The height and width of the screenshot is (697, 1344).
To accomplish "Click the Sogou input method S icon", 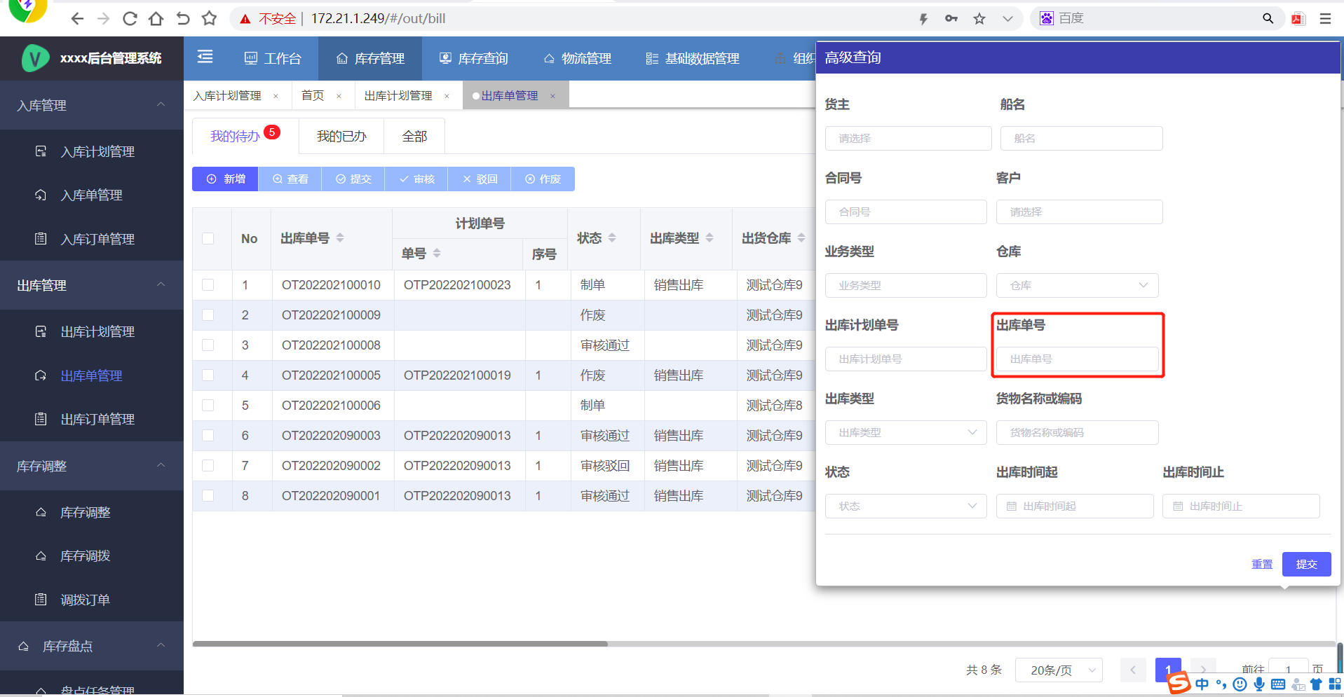I will click(x=1179, y=683).
